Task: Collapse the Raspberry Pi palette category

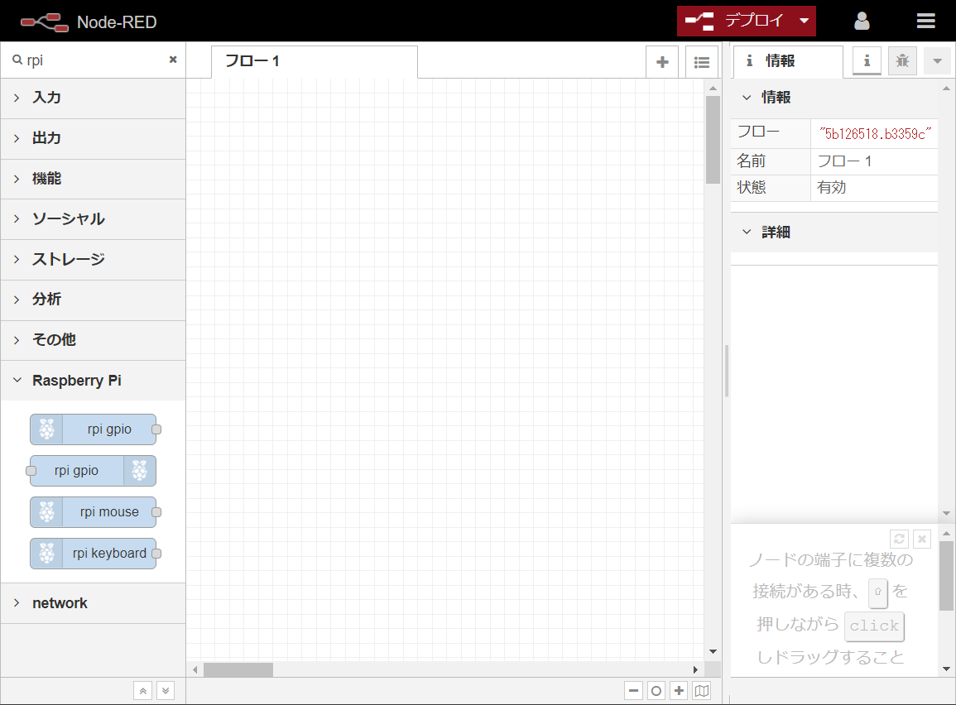Action: (94, 381)
